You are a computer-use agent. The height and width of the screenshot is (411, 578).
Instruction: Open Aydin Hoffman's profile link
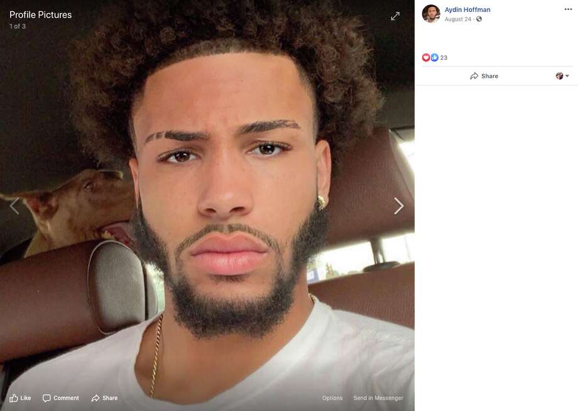(467, 10)
